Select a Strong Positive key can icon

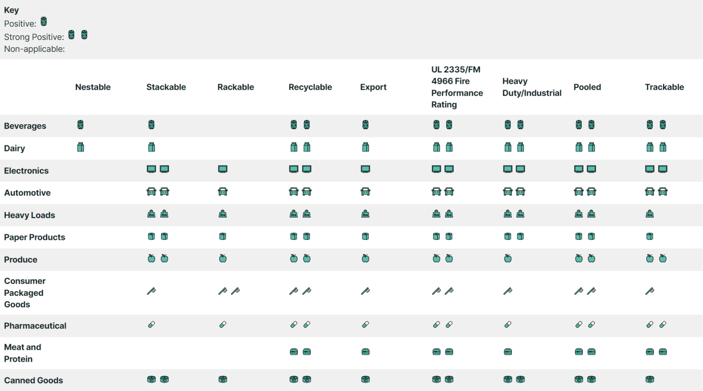pyautogui.click(x=71, y=34)
